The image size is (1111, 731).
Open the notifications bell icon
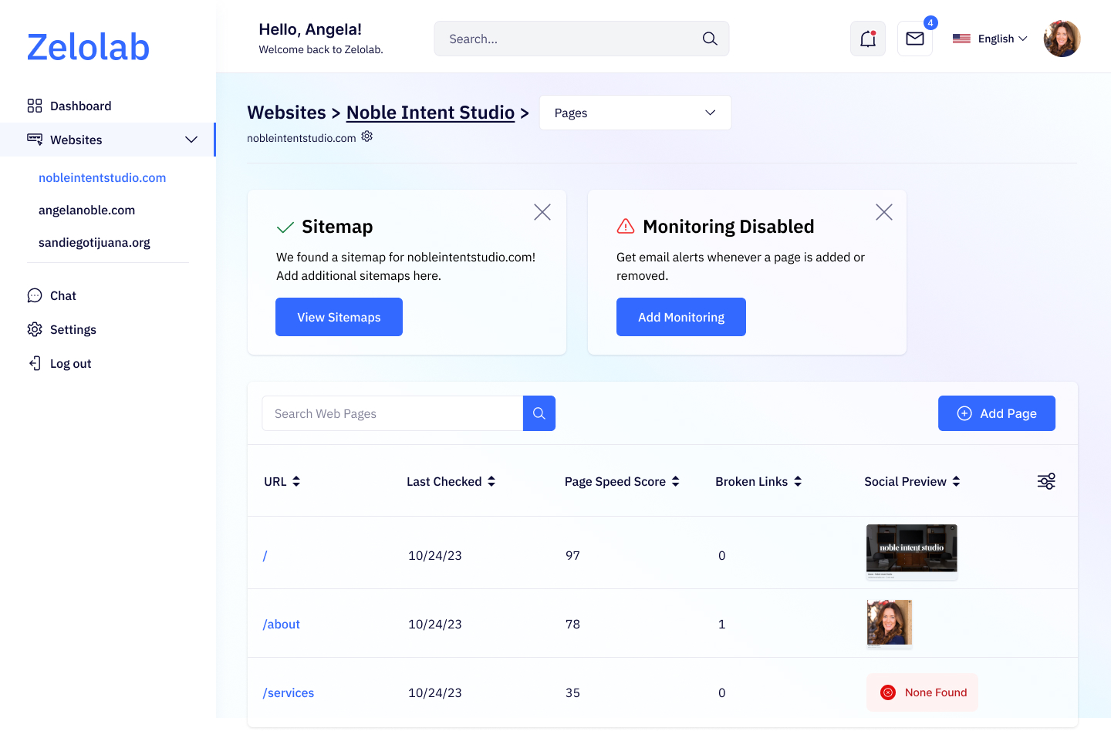pos(867,39)
